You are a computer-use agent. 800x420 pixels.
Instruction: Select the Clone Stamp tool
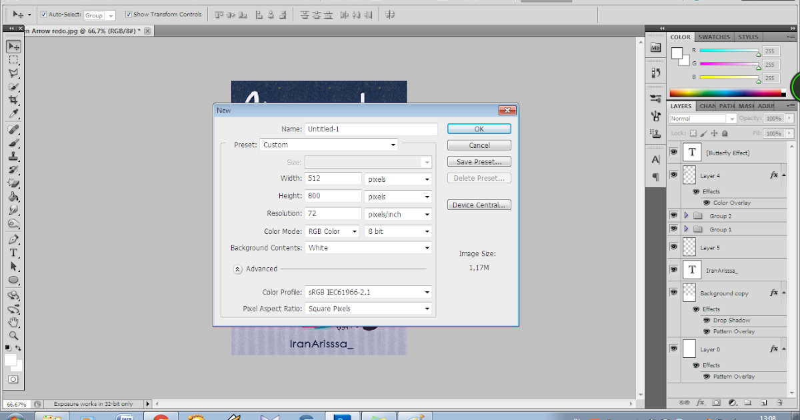click(x=13, y=156)
